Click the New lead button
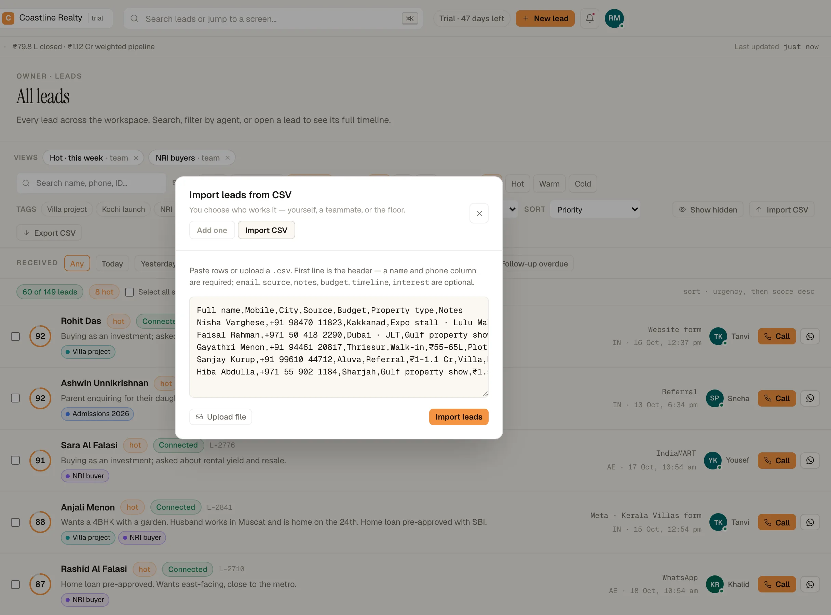The width and height of the screenshot is (831, 615). click(545, 18)
